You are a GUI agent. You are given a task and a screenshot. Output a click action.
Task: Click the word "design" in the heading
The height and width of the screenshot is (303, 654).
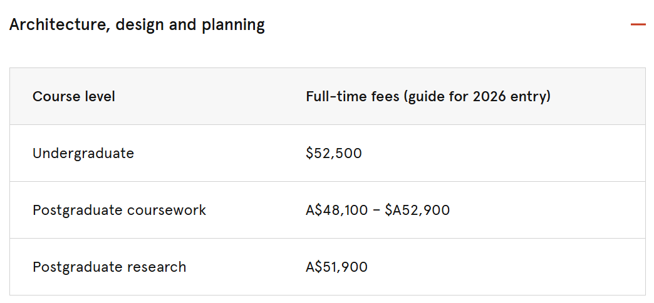(x=141, y=25)
